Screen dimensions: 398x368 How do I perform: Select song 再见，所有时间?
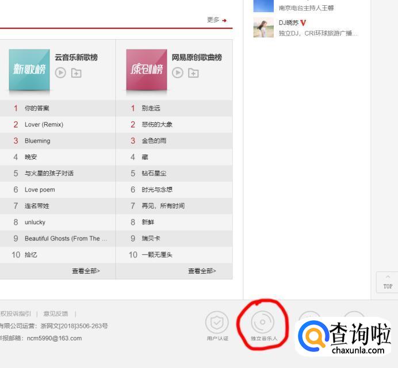pyautogui.click(x=163, y=206)
